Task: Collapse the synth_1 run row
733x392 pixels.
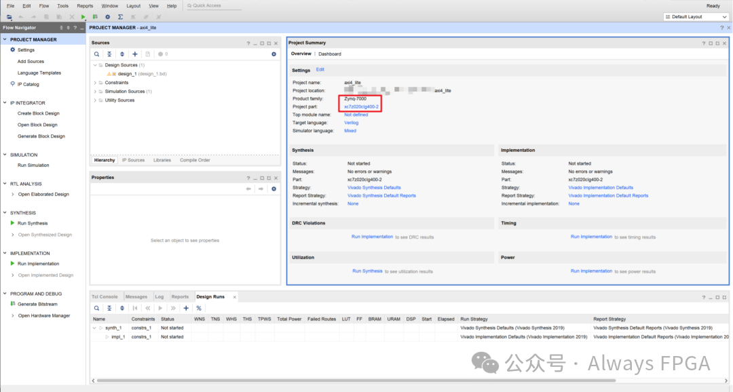Action: coord(95,328)
